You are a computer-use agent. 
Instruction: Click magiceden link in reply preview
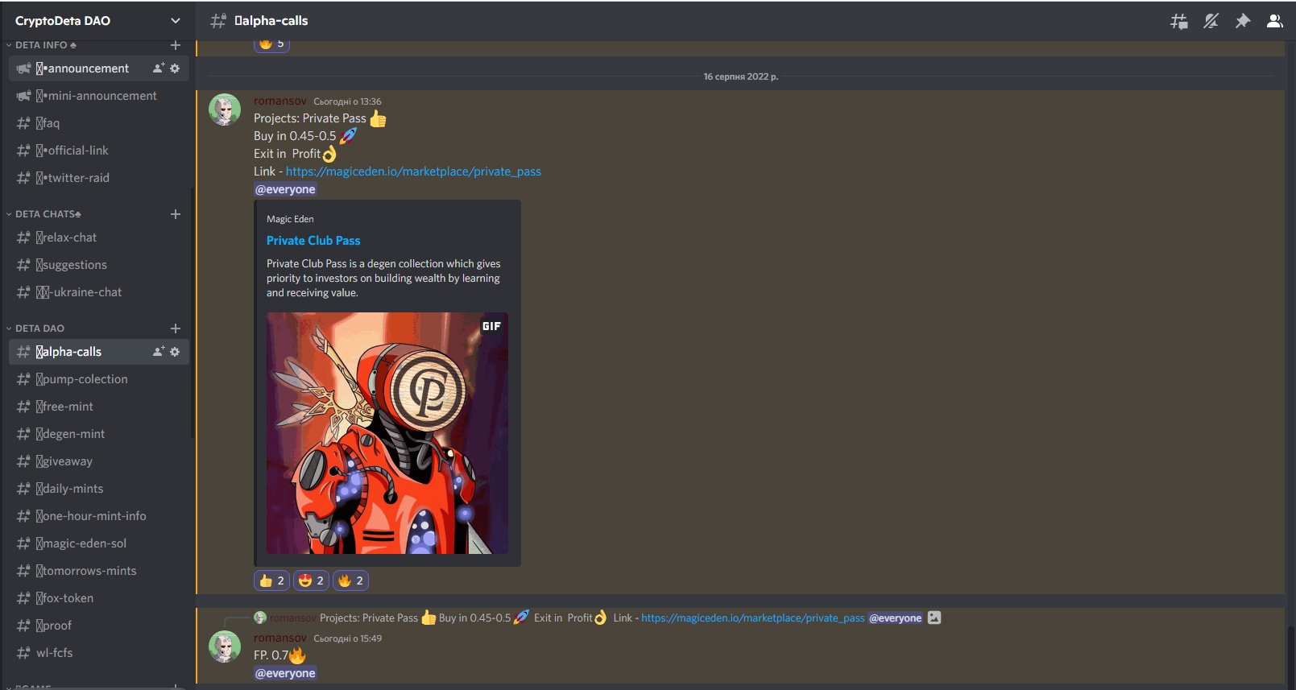753,618
